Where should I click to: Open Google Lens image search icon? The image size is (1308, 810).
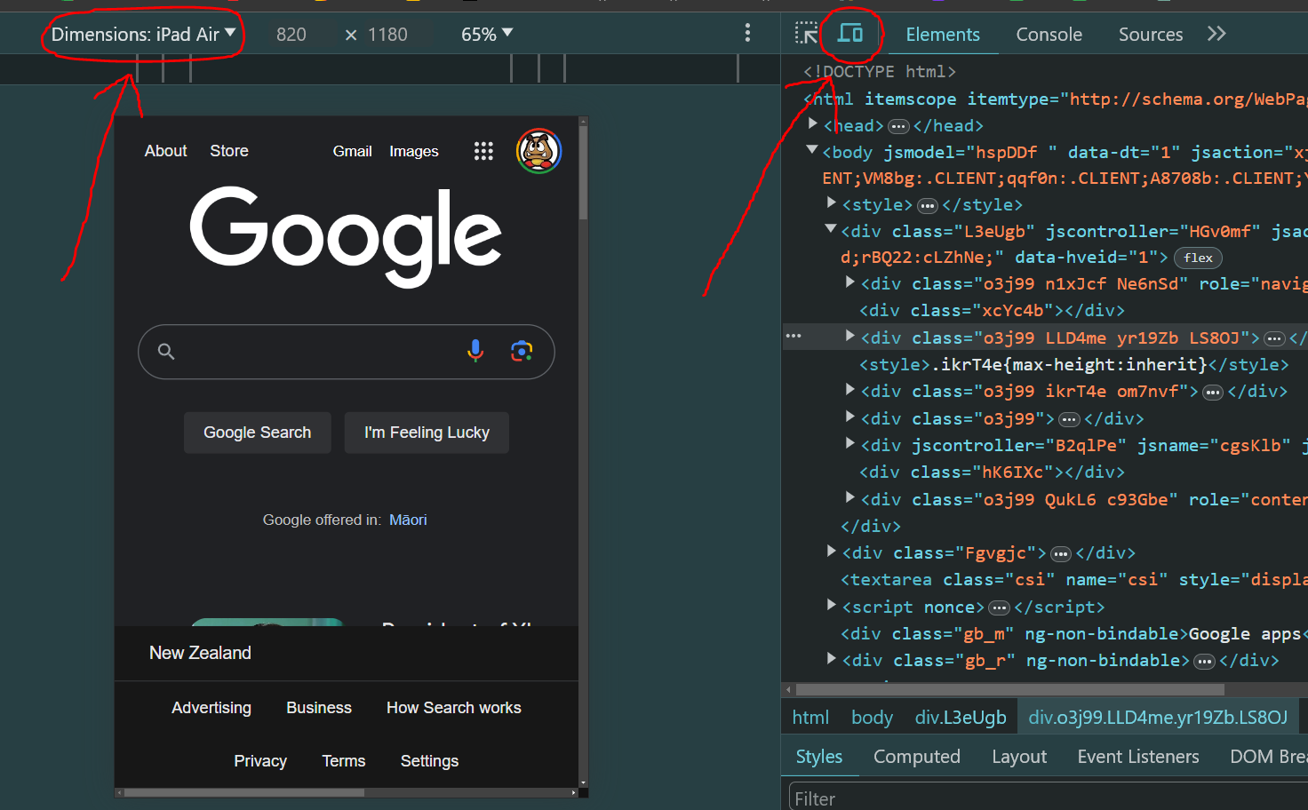(x=522, y=351)
